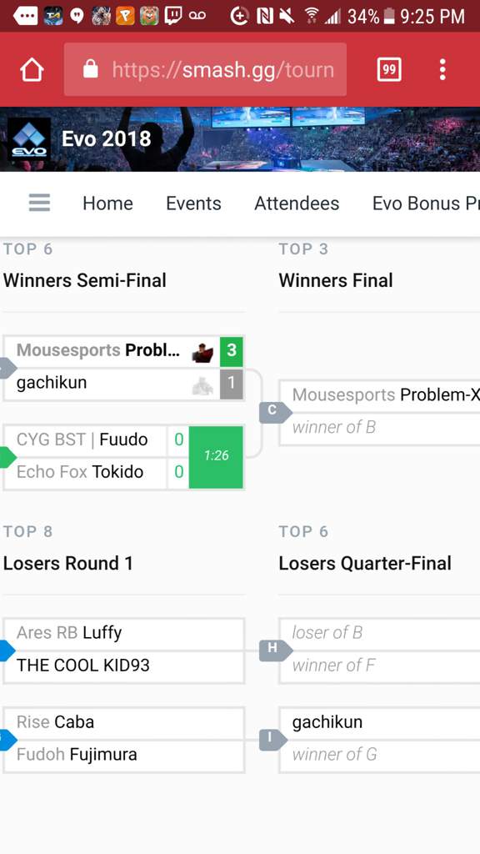480x854 pixels.
Task: Tap the browser home icon
Action: pyautogui.click(x=32, y=70)
